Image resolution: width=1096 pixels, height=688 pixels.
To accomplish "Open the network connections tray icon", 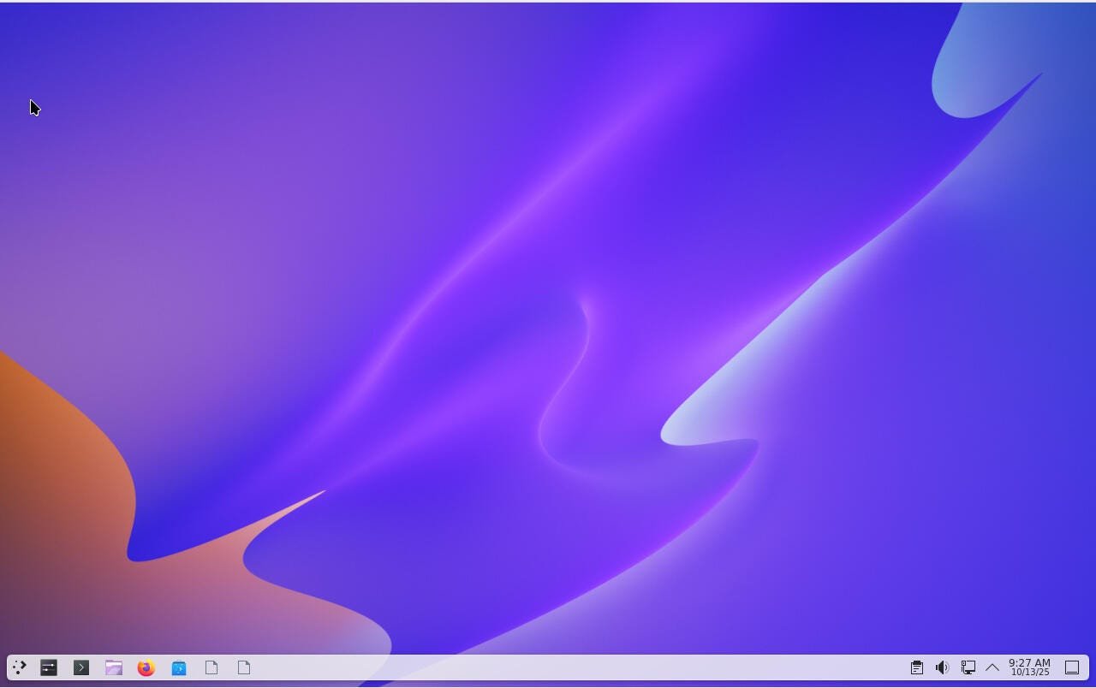I will coord(968,667).
